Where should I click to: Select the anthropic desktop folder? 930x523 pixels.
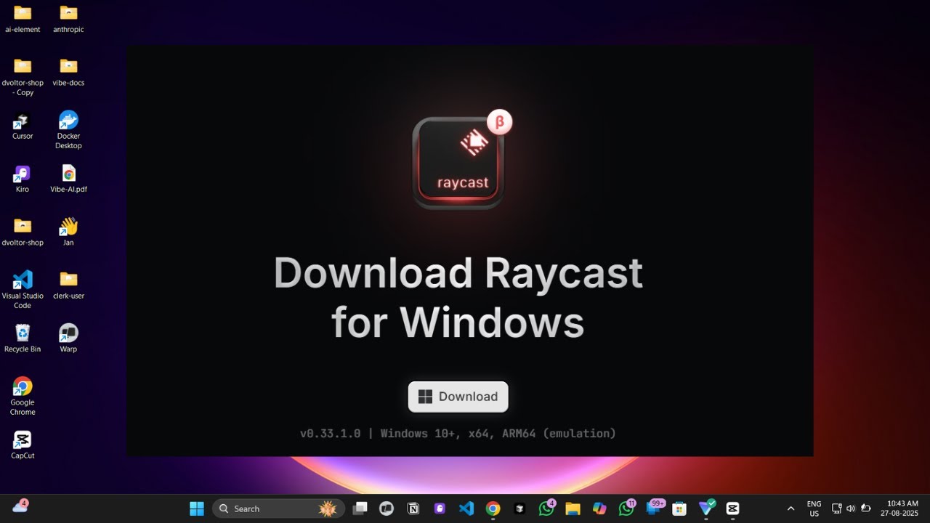[x=68, y=19]
